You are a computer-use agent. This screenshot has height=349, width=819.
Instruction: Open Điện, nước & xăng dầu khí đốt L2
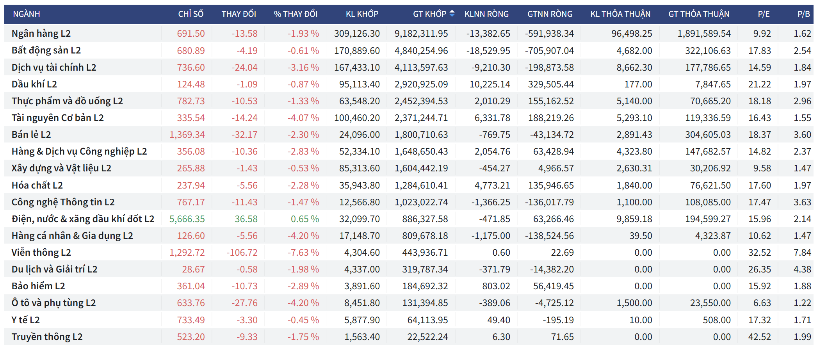click(x=83, y=219)
